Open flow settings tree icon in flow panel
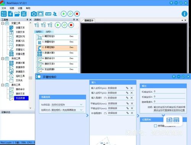This screenshot has width=191, height=145. (50, 25)
